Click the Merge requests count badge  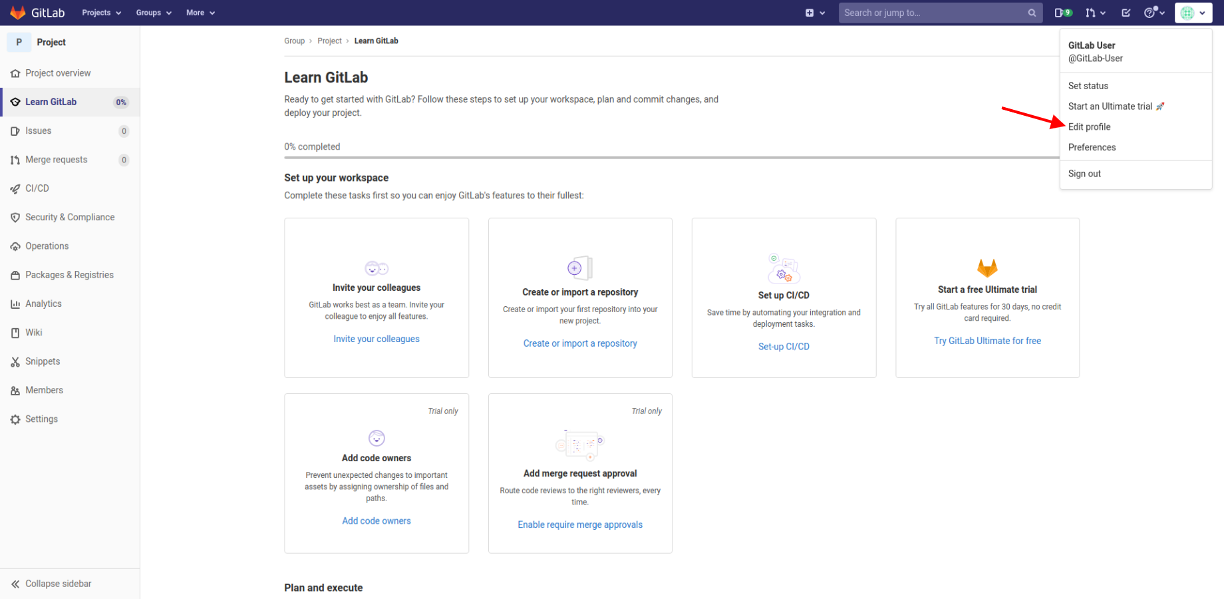click(124, 160)
